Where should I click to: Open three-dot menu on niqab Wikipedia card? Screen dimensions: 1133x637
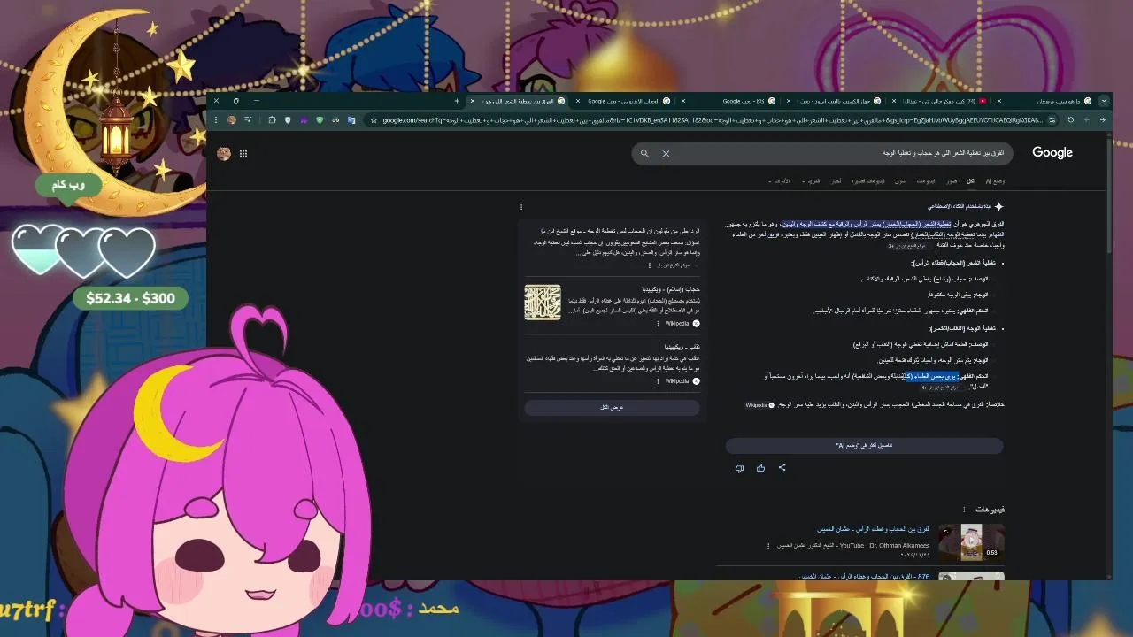coord(658,381)
